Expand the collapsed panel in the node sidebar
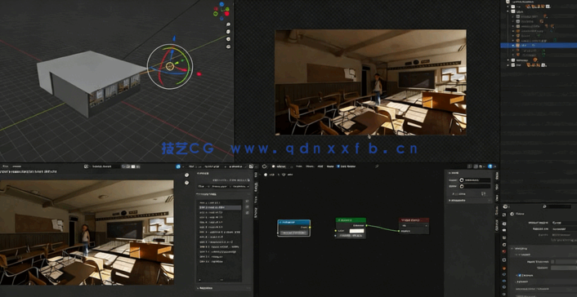 pyautogui.click(x=470, y=201)
